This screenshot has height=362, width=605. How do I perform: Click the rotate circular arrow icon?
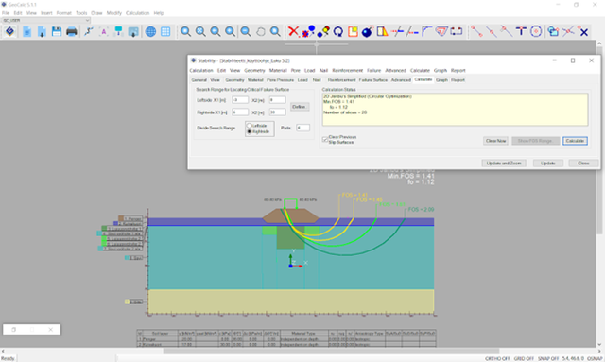[x=338, y=31]
